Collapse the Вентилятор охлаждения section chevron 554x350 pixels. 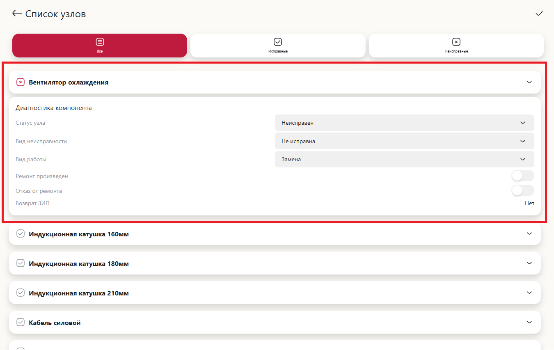tap(529, 82)
